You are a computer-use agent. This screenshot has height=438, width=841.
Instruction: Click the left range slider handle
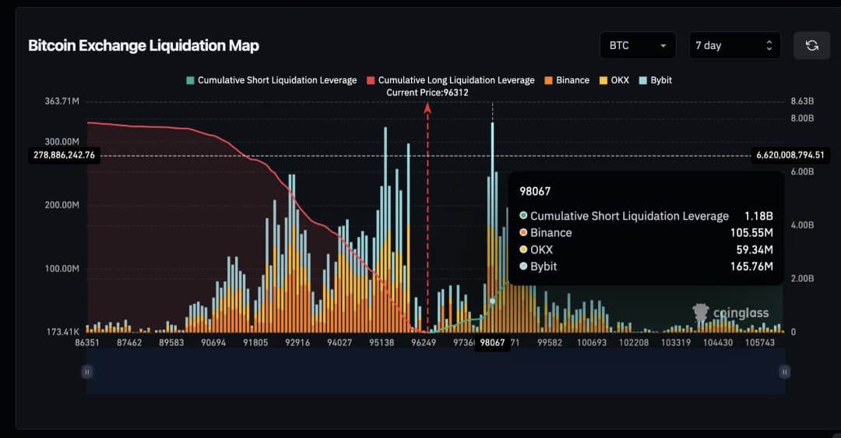coord(87,373)
